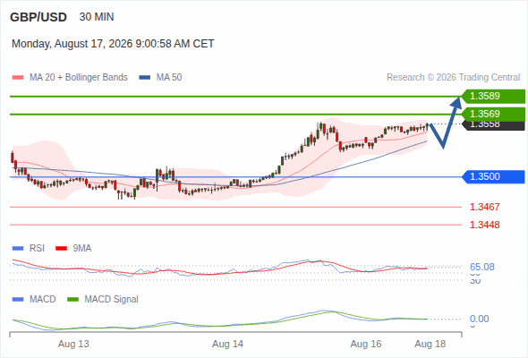Click the GBP/USD pair title
The width and height of the screenshot is (528, 358).
tap(38, 17)
